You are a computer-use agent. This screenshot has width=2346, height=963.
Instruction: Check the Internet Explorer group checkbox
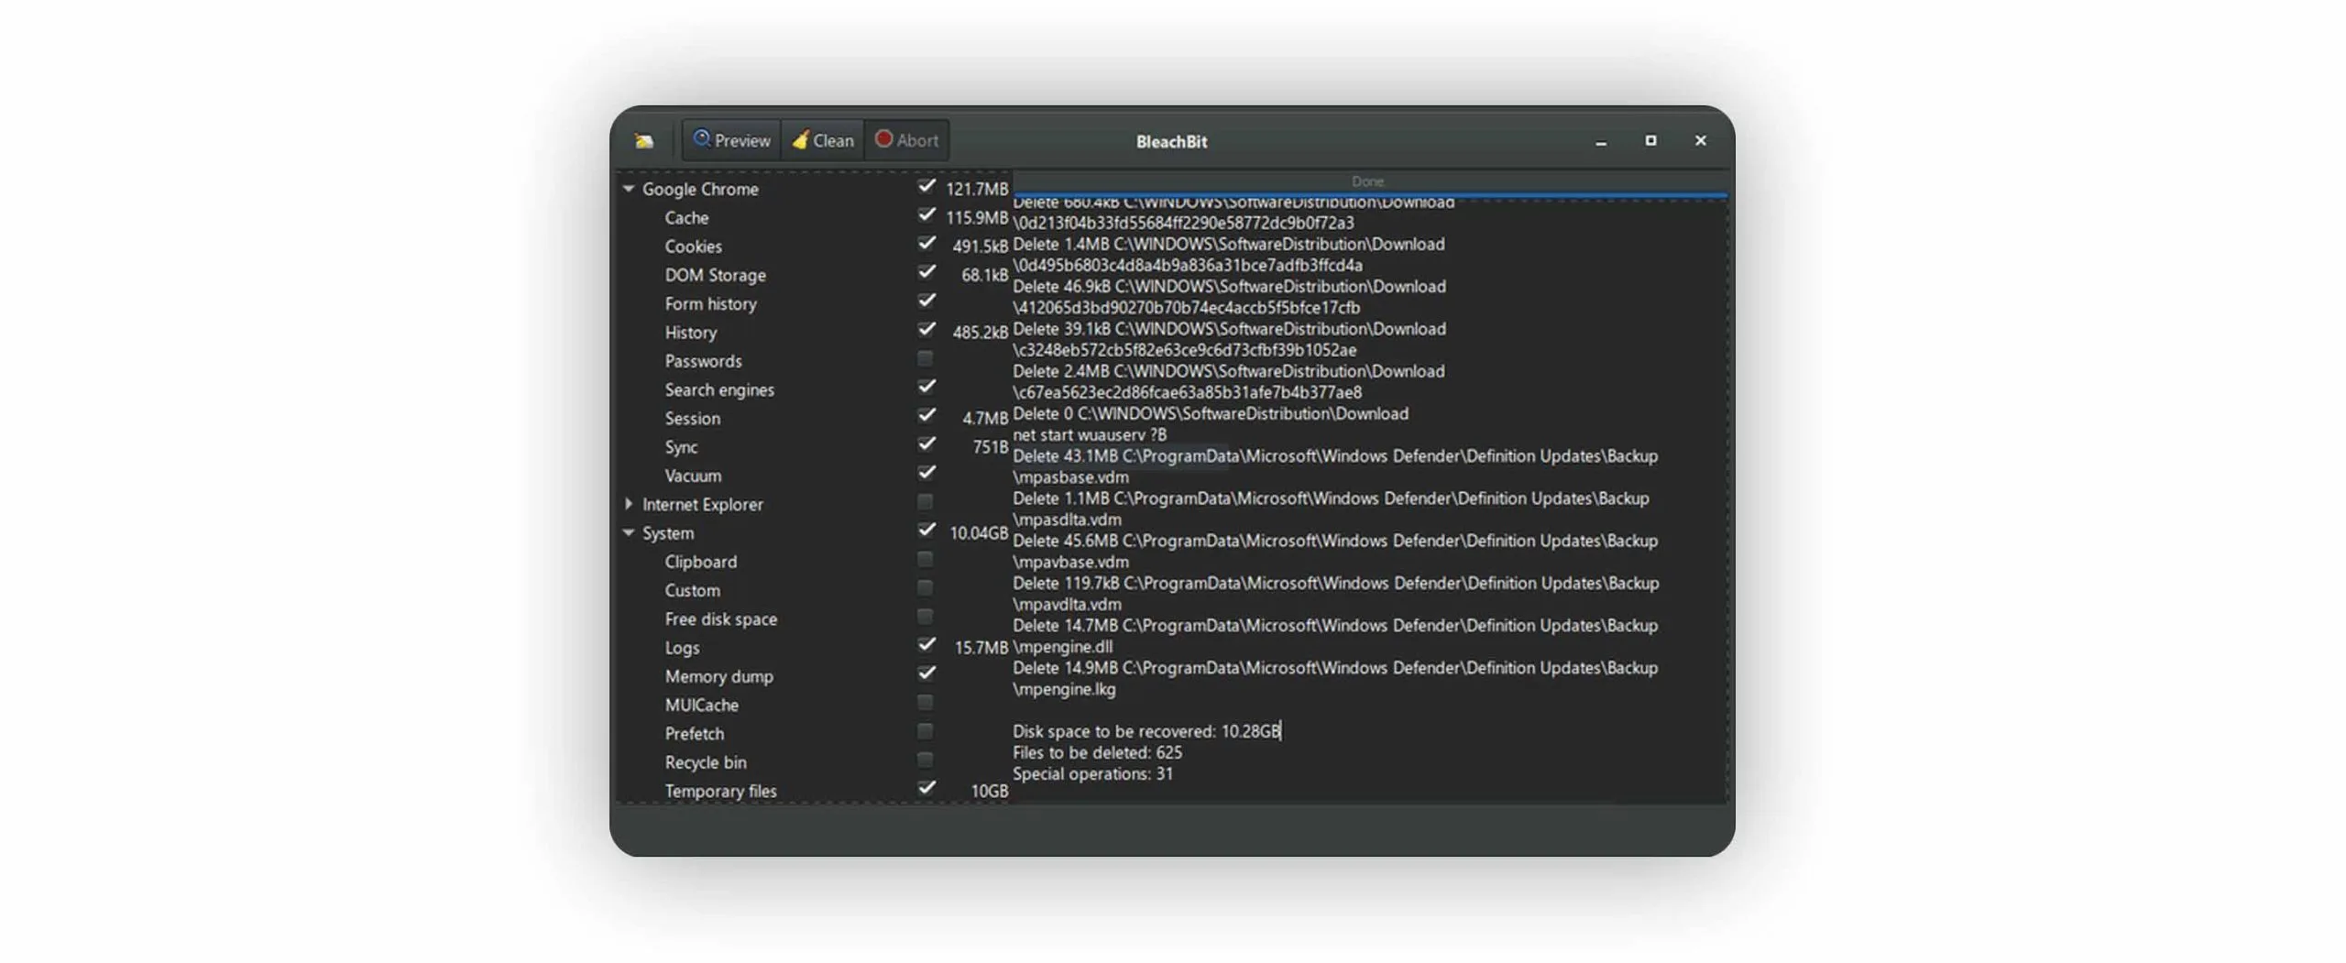click(x=925, y=502)
